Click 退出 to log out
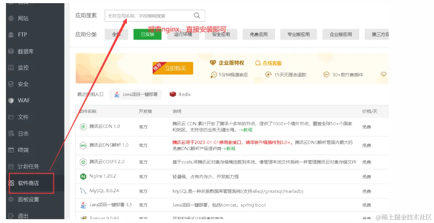Viewport: 434px width, 223px height. (x=23, y=216)
